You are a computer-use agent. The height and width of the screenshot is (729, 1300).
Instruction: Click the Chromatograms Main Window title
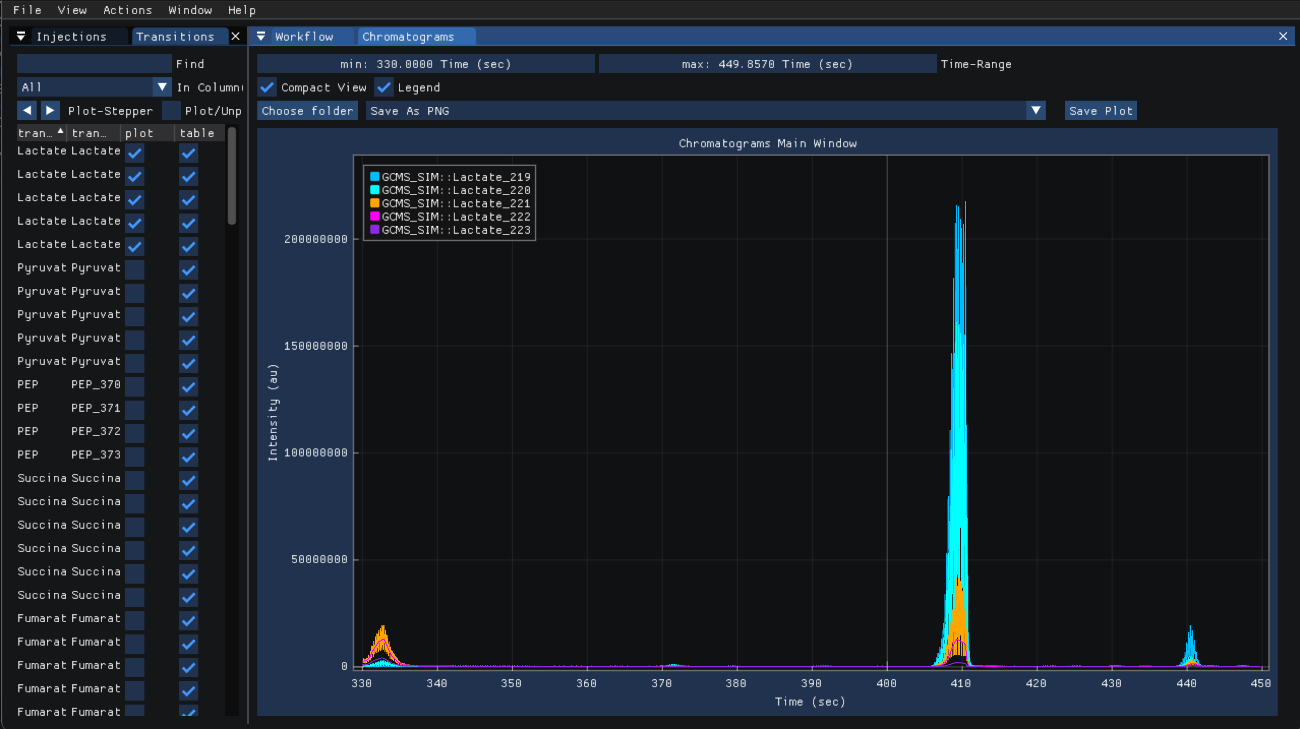coord(767,143)
